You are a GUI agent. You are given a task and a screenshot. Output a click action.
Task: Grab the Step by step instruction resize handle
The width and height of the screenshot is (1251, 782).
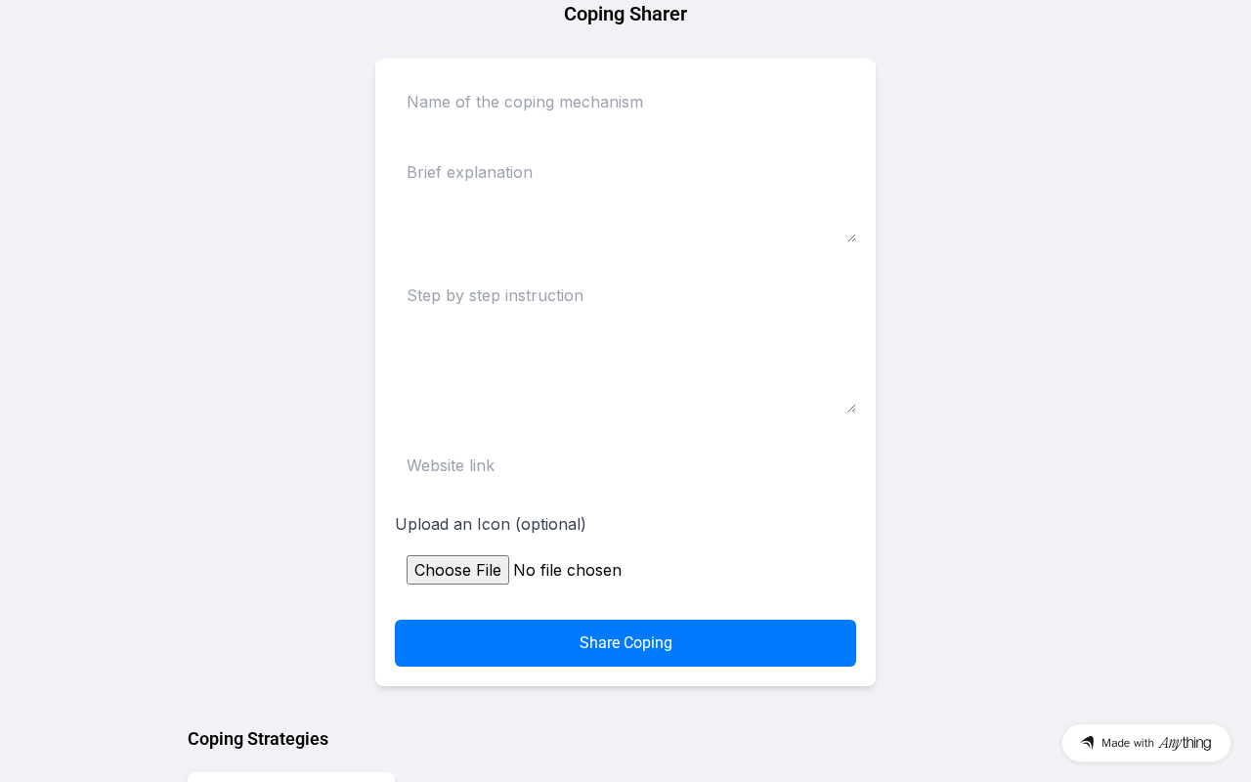[851, 408]
